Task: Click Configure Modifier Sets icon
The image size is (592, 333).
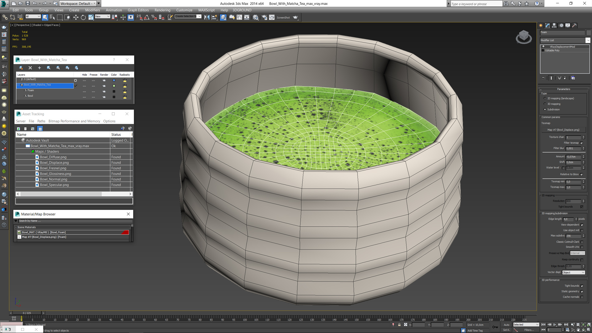Action: [x=573, y=78]
